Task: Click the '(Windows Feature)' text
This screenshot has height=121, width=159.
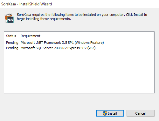Action: click(89, 43)
